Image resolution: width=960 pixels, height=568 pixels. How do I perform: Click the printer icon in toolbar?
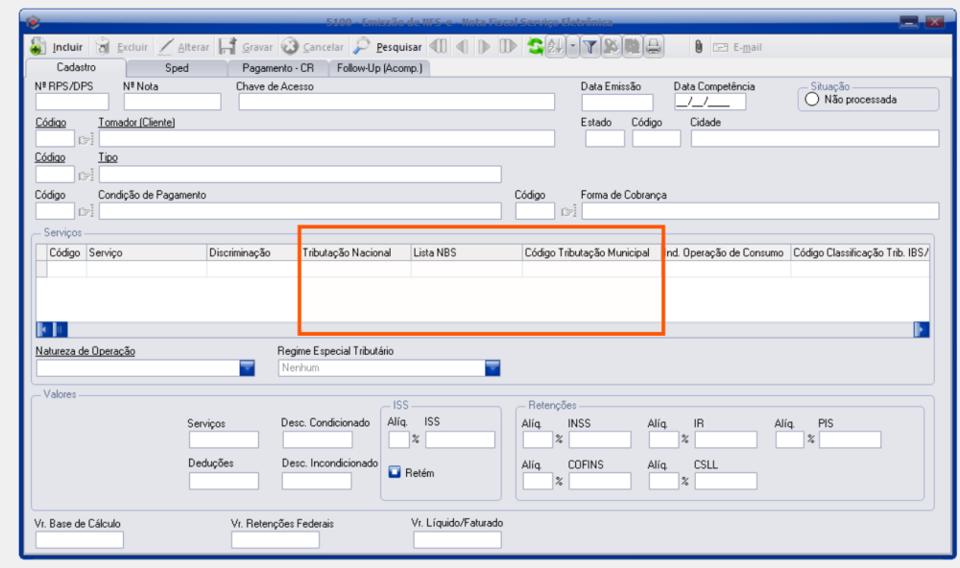pos(654,46)
